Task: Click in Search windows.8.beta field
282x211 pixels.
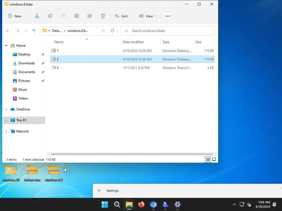Action: click(168, 31)
